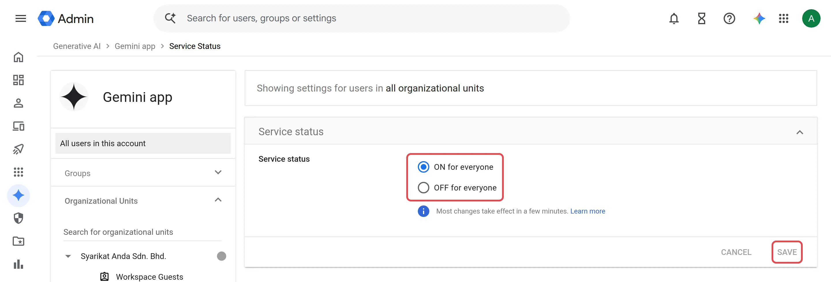The width and height of the screenshot is (831, 282).
Task: Click the Workspace Guests badge icon
Action: click(104, 277)
